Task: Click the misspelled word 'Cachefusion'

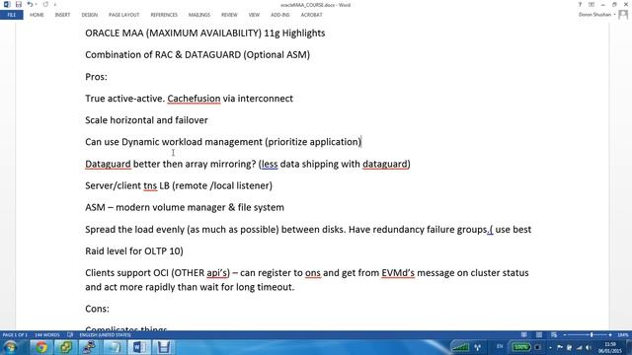Action: [194, 99]
